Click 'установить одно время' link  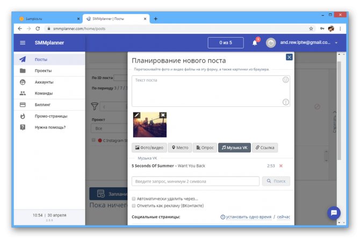pos(249,217)
